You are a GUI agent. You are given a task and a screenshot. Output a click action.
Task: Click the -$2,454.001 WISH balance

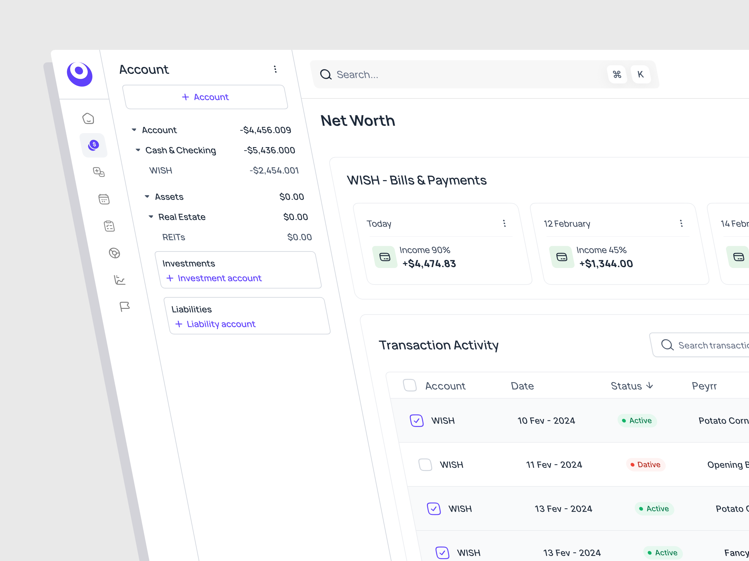click(x=274, y=170)
